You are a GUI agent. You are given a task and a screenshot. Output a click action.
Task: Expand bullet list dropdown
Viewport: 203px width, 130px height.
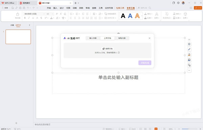coord(73,14)
